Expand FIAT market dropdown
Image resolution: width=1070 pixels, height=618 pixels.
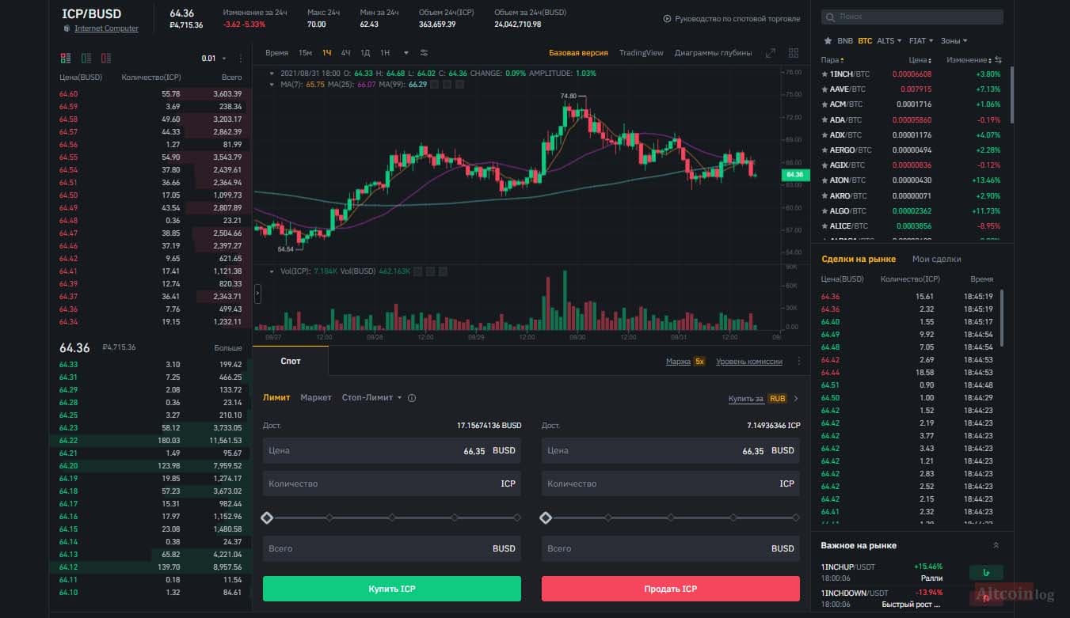[x=921, y=40]
